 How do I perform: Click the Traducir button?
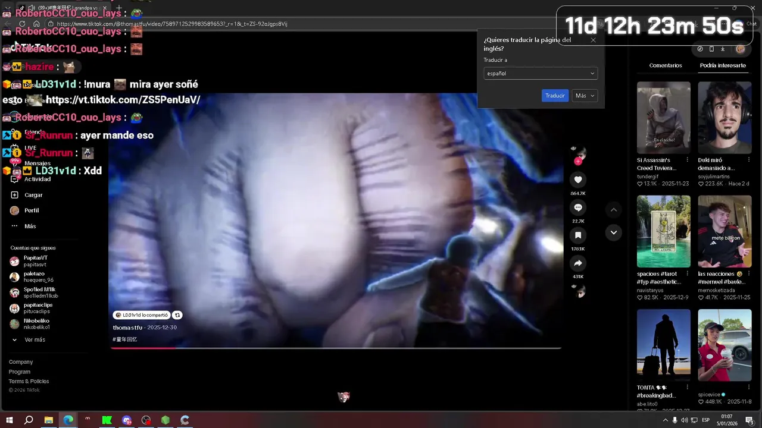[x=555, y=96]
